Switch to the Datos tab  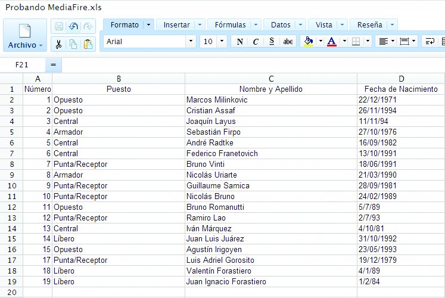(281, 25)
